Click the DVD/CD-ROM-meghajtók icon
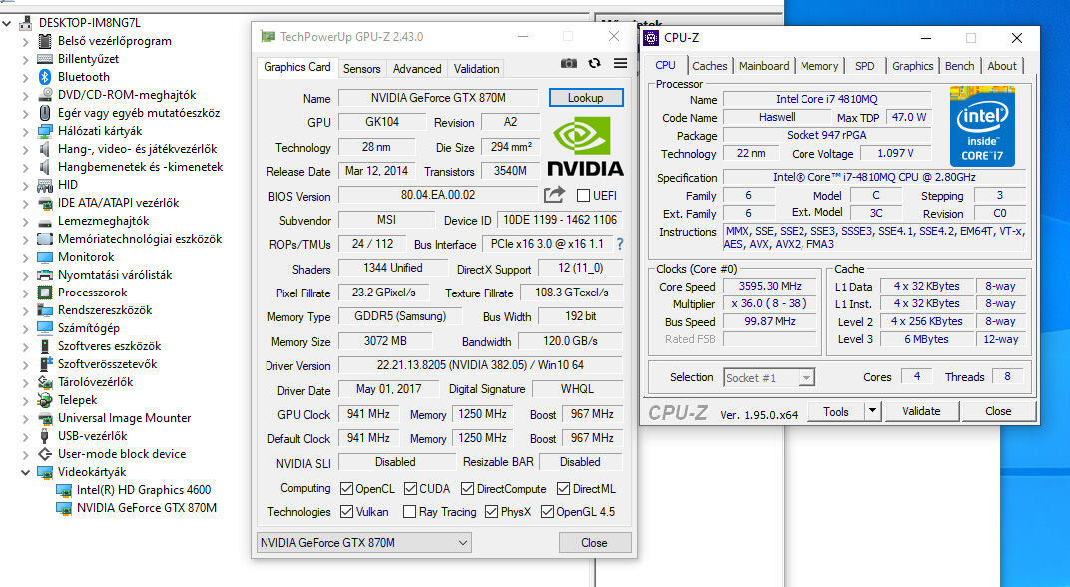The height and width of the screenshot is (587, 1070). [x=45, y=94]
